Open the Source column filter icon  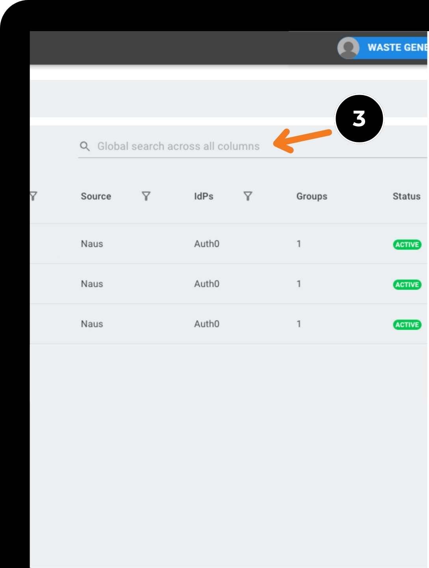146,196
